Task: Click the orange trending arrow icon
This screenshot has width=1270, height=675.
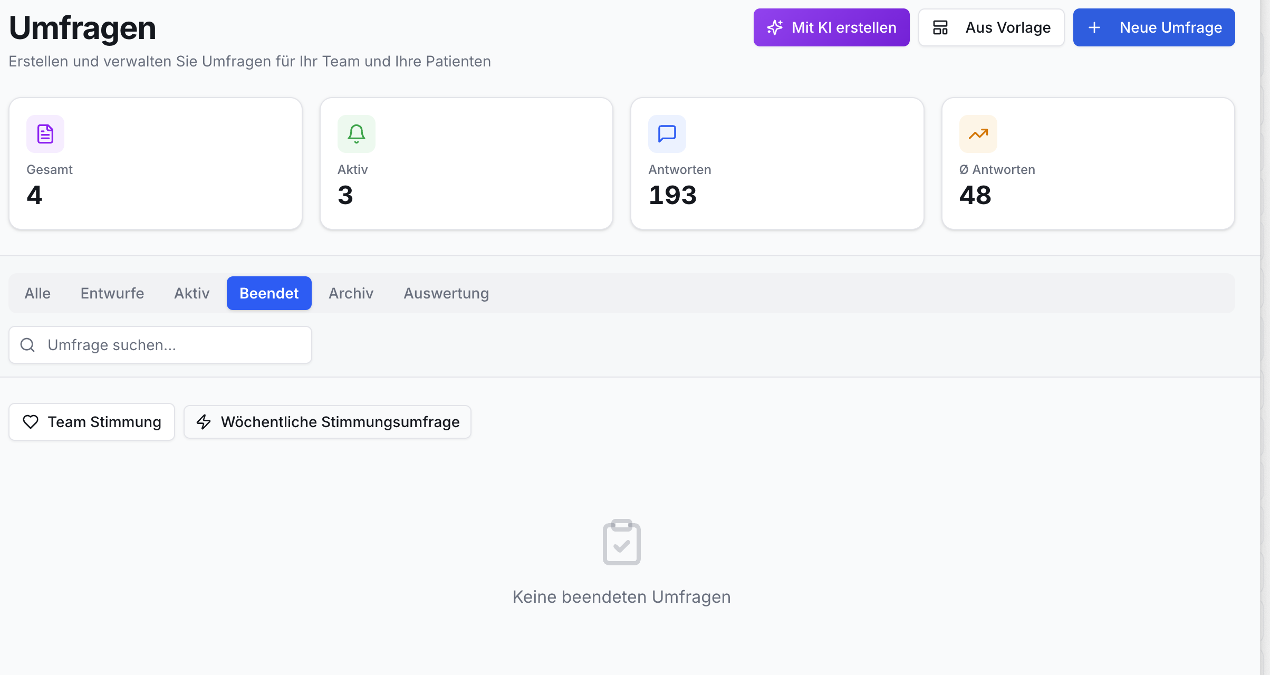Action: coord(978,134)
